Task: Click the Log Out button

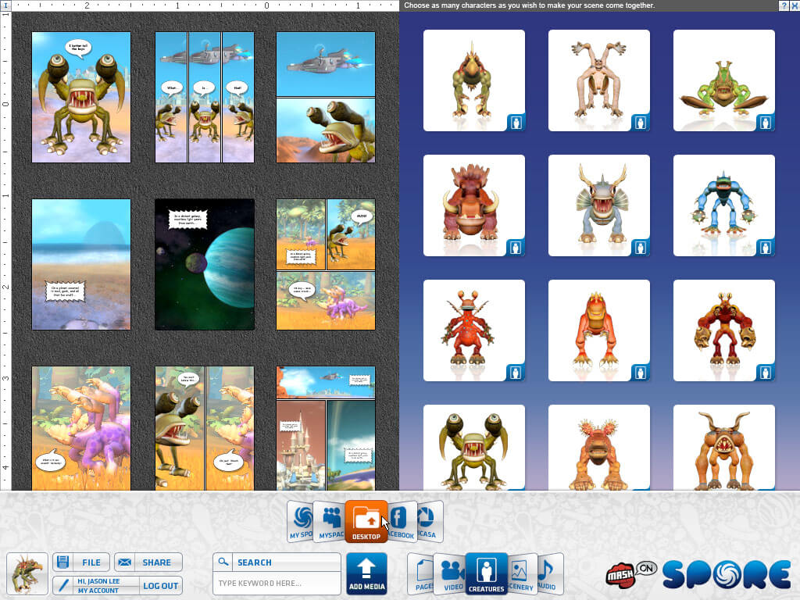Action: [x=161, y=586]
